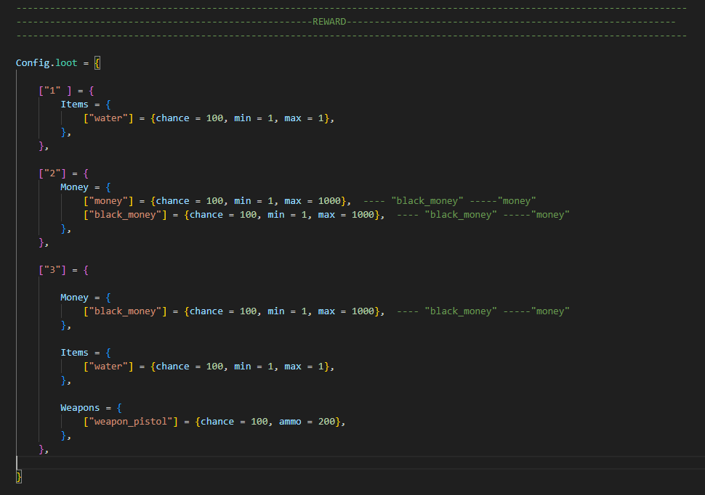705x495 pixels.
Task: Click max value 1000 on block ["3"] black_money line
Action: 363,311
